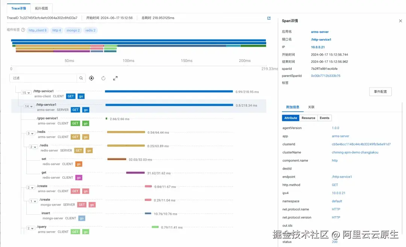The width and height of the screenshot is (406, 247).
Task: Click GET badge on arms-server SERVER row
Action: point(75,110)
